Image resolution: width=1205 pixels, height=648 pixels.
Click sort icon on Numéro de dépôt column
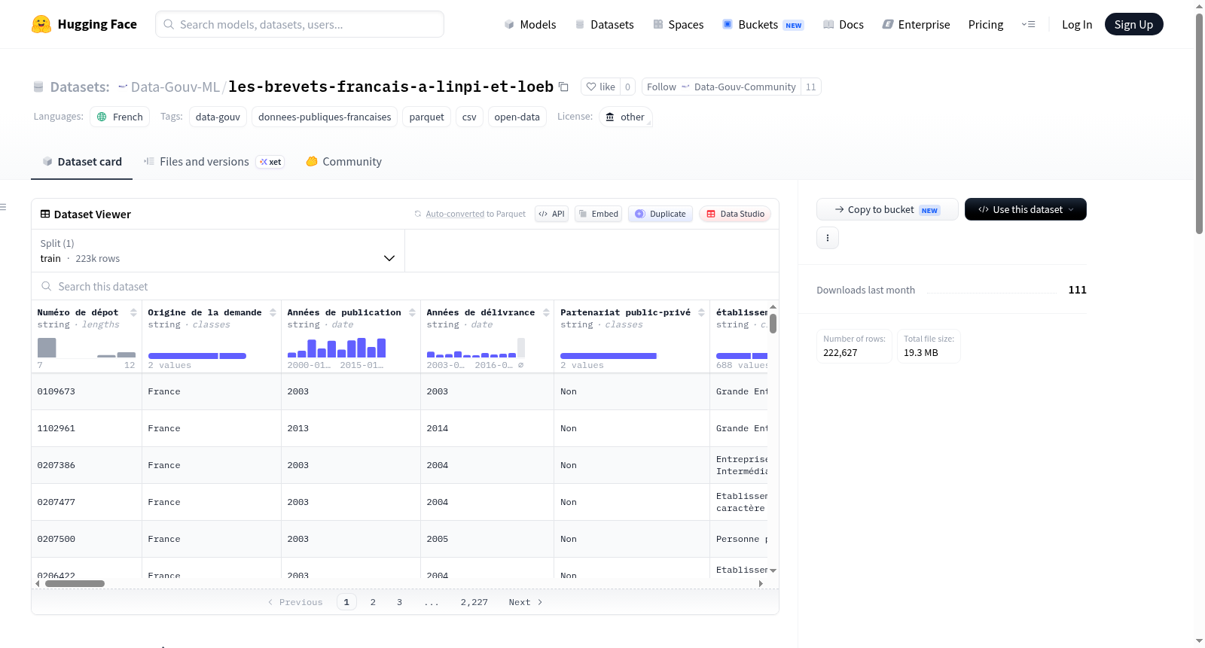(x=133, y=312)
